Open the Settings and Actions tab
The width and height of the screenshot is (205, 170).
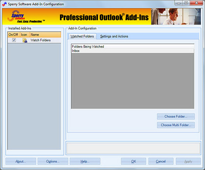click(114, 36)
